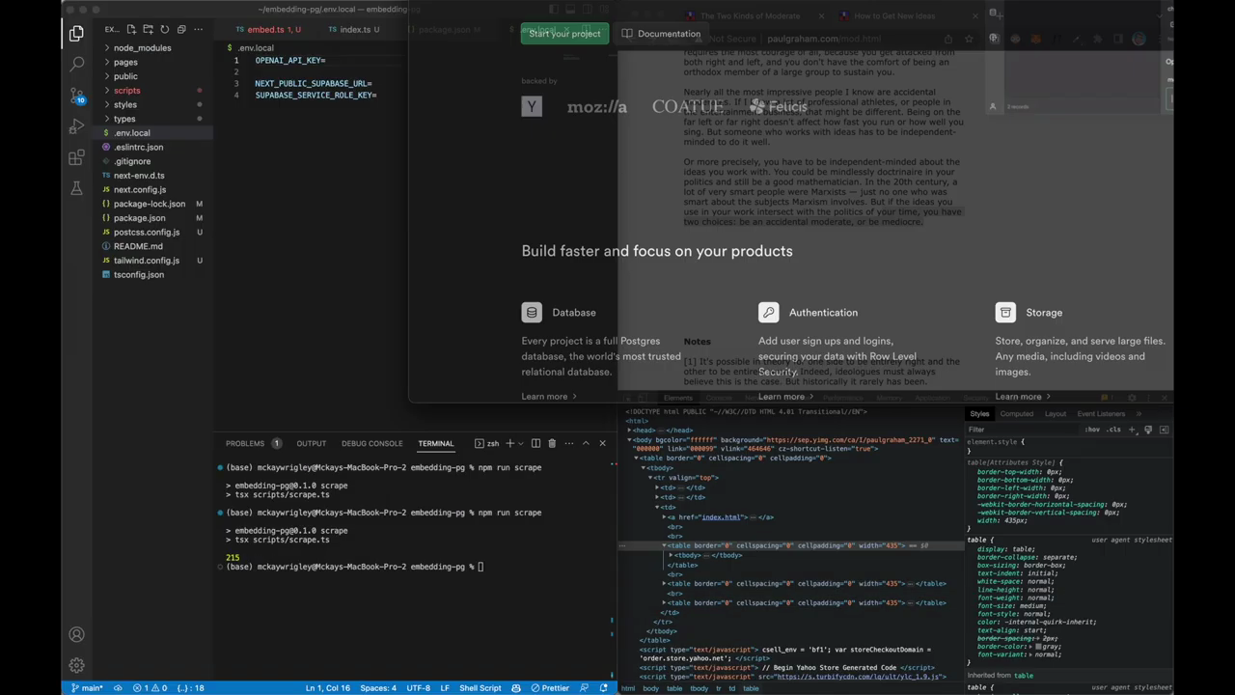Toggle the .cls class editor button
This screenshot has height=695, width=1235.
click(1112, 430)
